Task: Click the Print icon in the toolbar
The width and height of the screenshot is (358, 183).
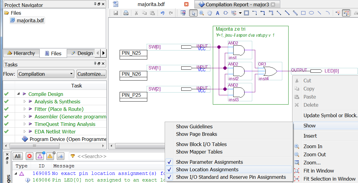Action: click(126, 13)
